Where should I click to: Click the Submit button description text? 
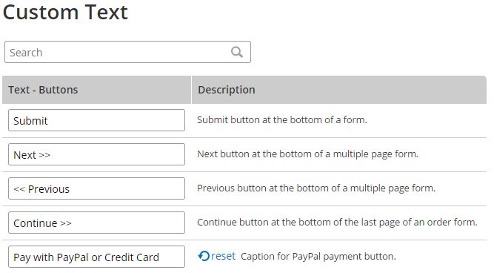tap(282, 120)
